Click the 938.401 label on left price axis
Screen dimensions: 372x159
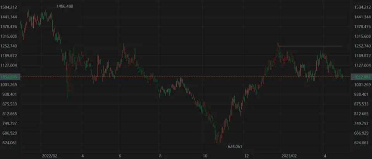point(9,94)
